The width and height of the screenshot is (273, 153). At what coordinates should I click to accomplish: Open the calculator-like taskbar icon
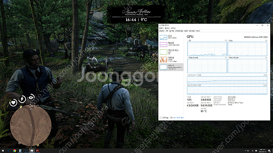pyautogui.click(x=20, y=151)
